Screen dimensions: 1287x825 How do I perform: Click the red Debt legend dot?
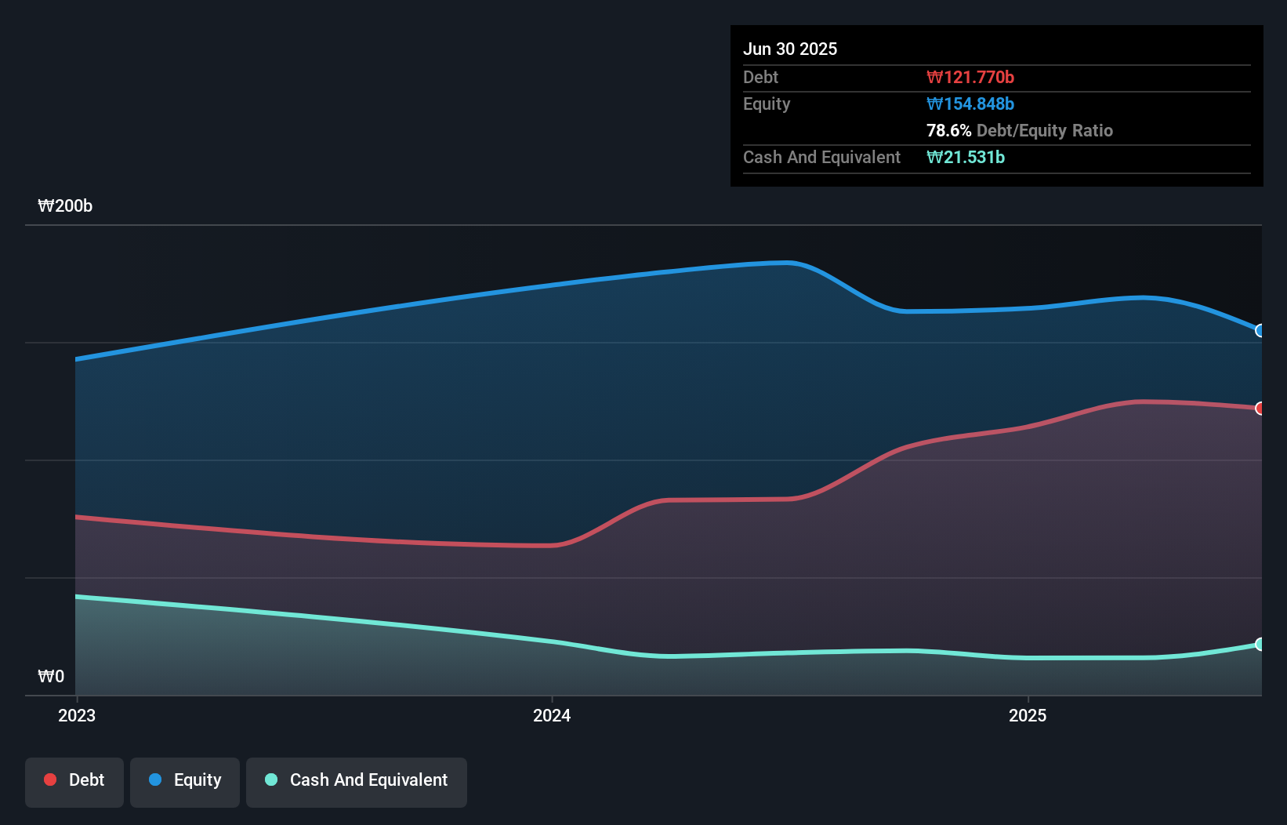[x=50, y=780]
